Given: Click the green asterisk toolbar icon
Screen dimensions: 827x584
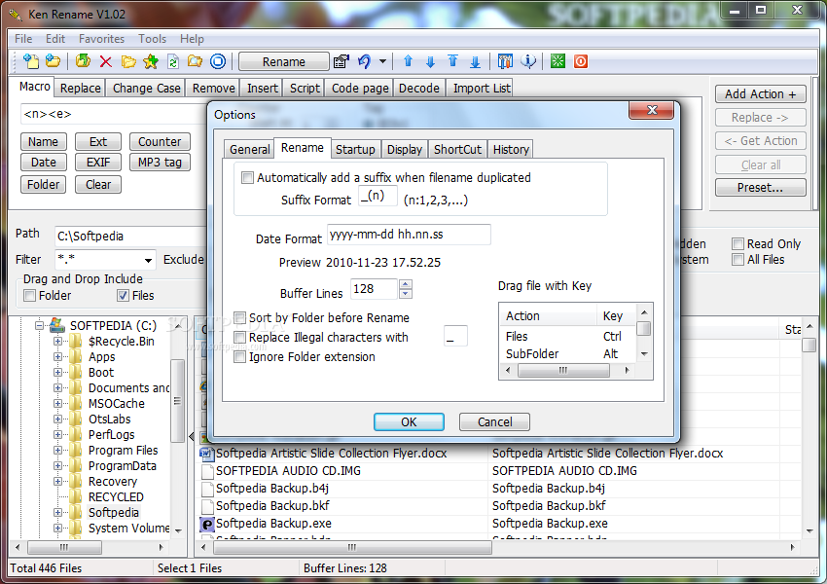Looking at the screenshot, I should tap(557, 61).
